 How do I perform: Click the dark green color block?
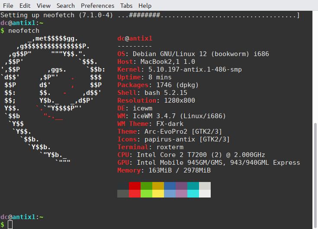[x=146, y=186]
